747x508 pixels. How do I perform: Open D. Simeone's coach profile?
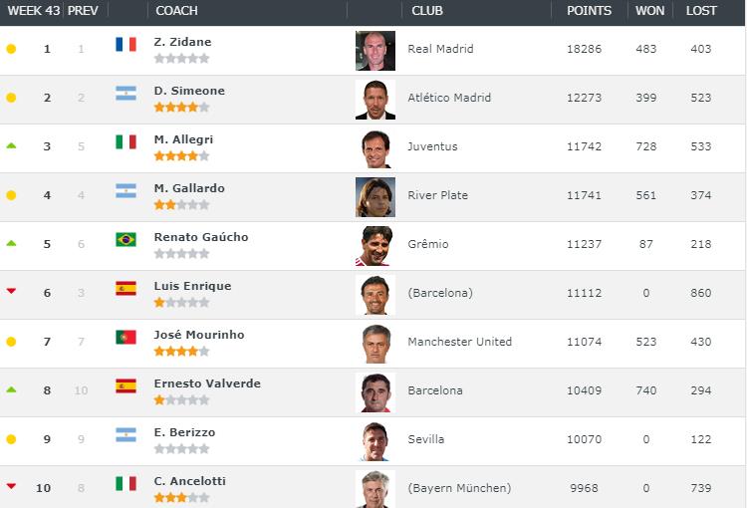tap(189, 91)
